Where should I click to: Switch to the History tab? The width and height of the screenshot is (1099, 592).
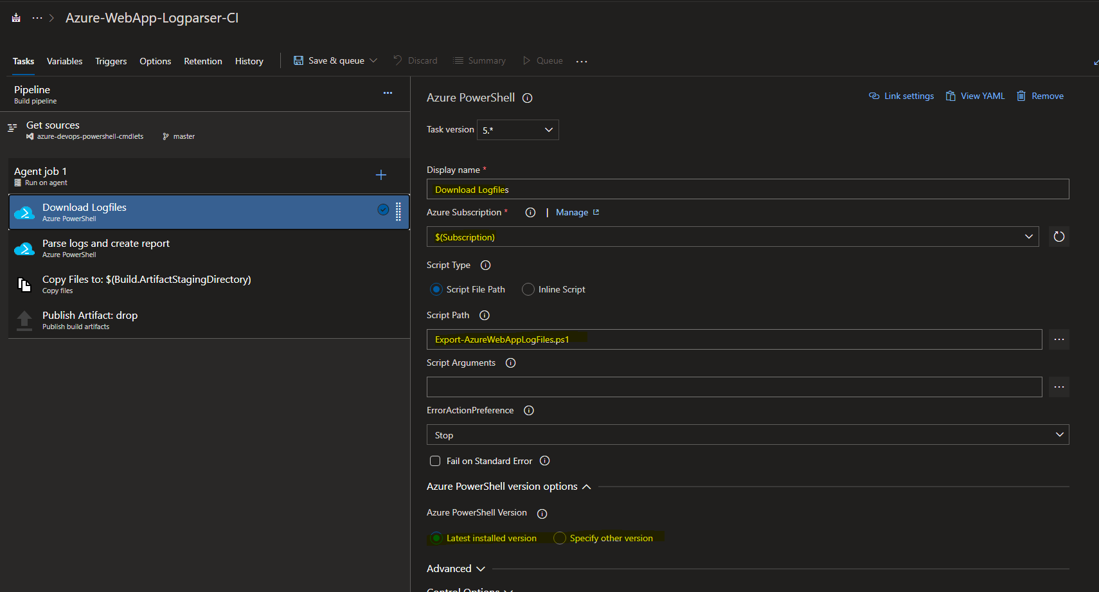(x=249, y=62)
